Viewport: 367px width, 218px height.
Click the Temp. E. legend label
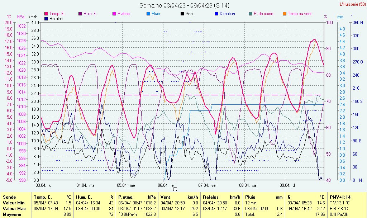[x=57, y=14]
